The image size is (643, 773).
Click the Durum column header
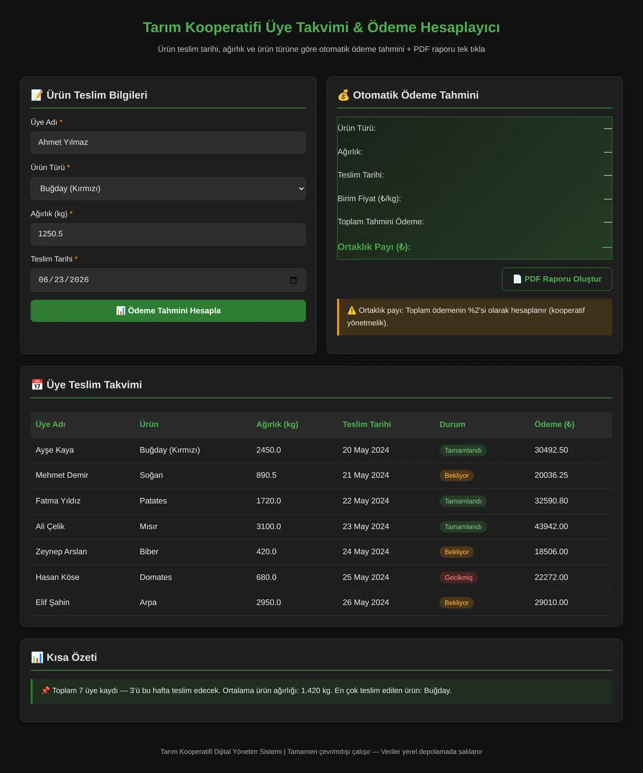coord(452,424)
